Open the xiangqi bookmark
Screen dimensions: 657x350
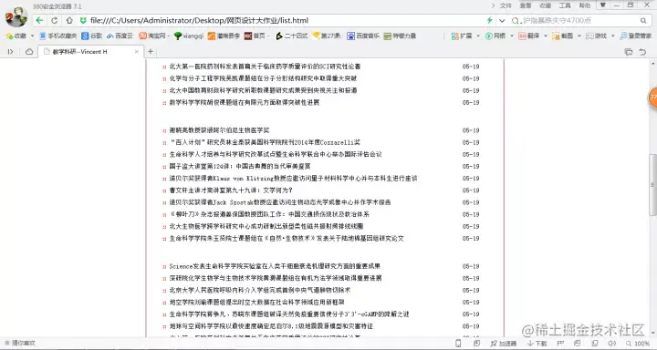189,36
